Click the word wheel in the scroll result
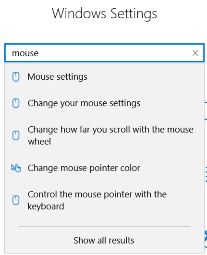Screen dimensions: 207x255 39,141
